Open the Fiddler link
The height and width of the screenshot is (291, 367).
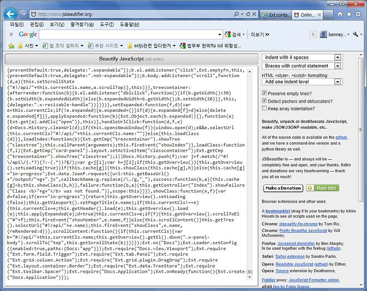point(269,280)
